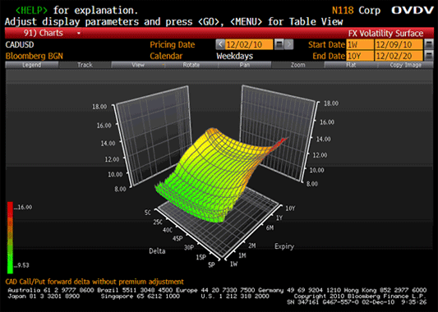Click the 6M expiry tick label
438x312 pixels.
click(x=270, y=227)
